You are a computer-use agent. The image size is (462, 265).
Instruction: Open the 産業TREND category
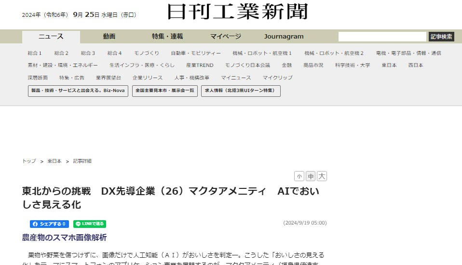pyautogui.click(x=200, y=66)
